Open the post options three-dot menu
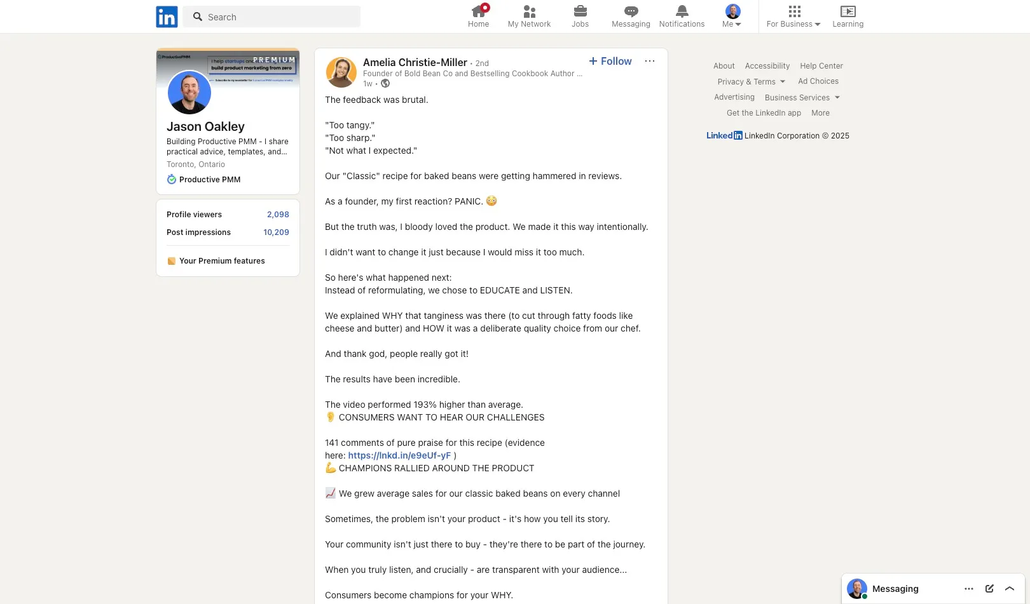 (x=650, y=61)
